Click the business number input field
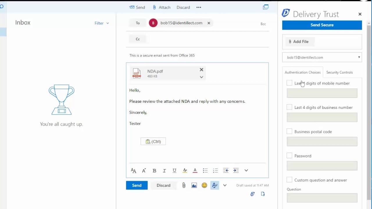This screenshot has height=209, width=372. tap(322, 117)
